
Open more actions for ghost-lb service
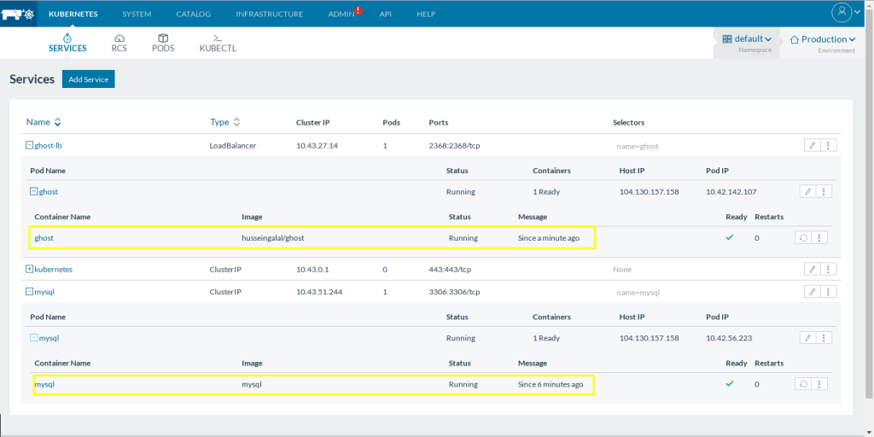[827, 145]
